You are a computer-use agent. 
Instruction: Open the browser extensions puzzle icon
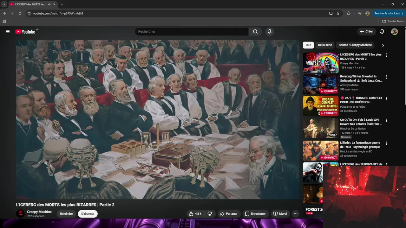[349, 13]
